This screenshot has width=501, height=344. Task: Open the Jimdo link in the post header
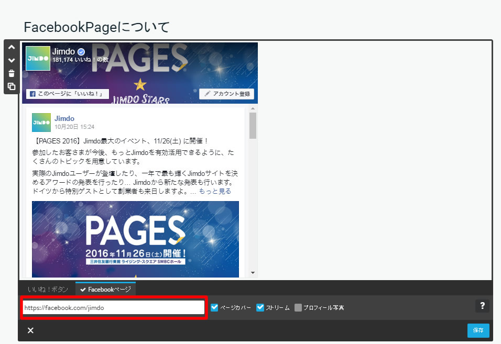(x=64, y=118)
